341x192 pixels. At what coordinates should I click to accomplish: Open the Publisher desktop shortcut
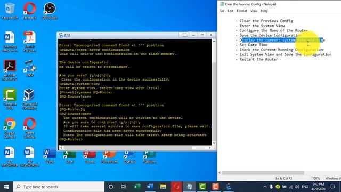[150, 157]
